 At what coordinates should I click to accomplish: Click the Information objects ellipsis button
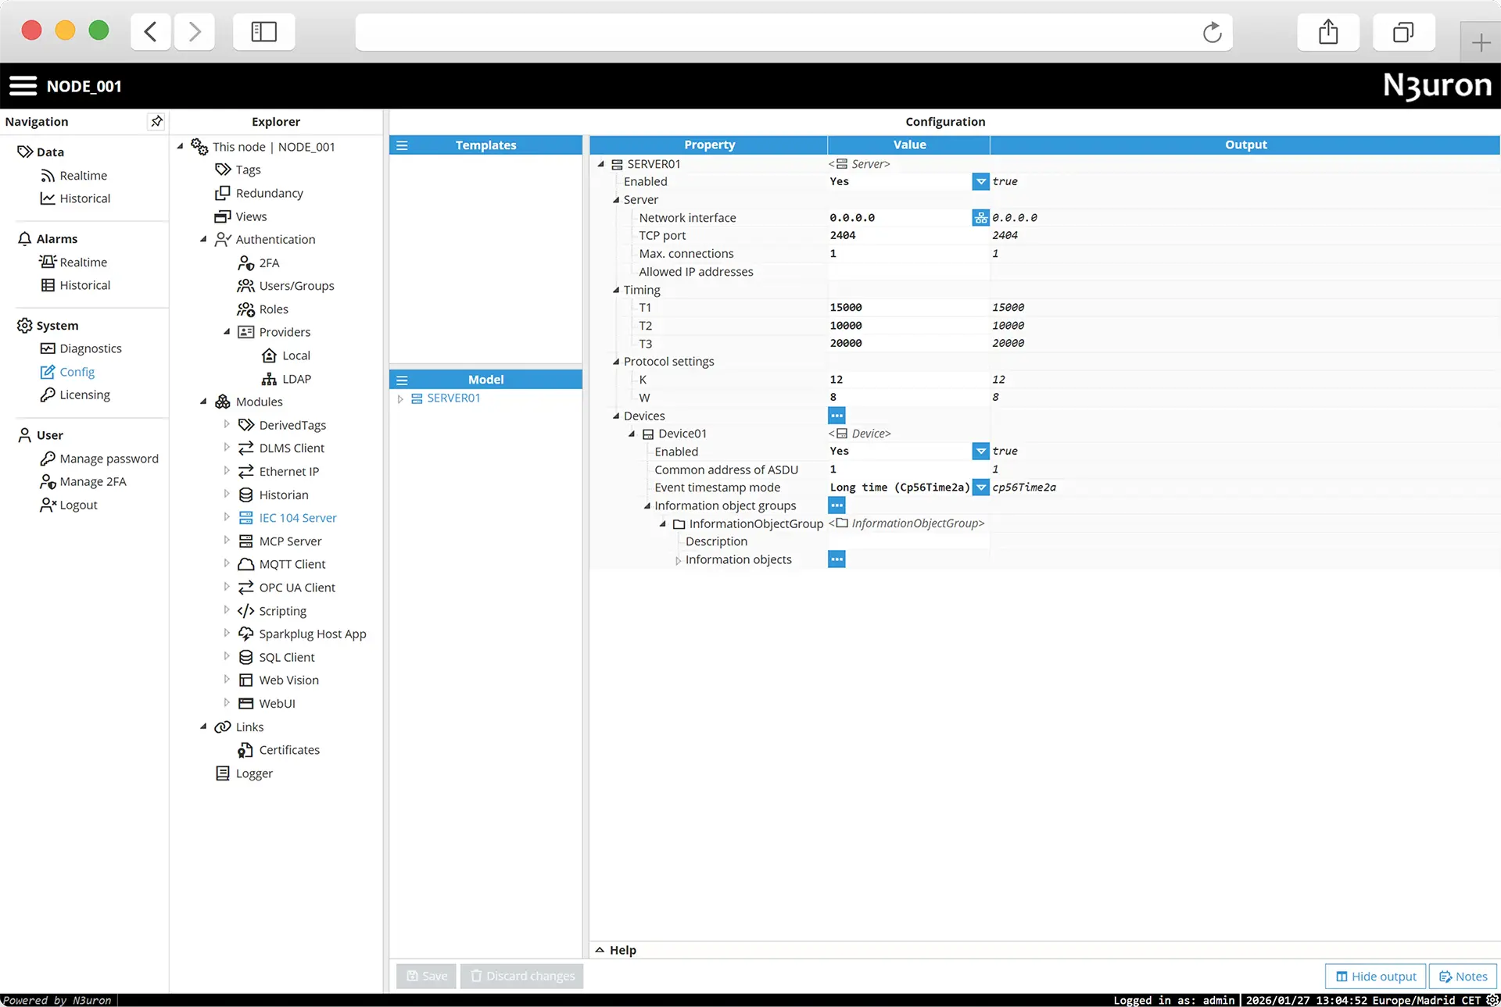point(836,559)
